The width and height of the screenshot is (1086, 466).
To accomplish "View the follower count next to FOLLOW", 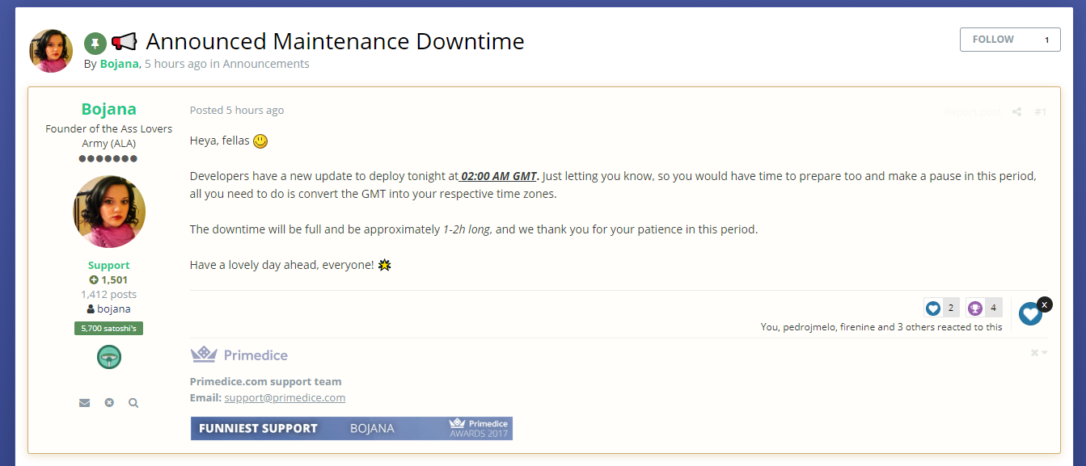I will pos(1046,40).
